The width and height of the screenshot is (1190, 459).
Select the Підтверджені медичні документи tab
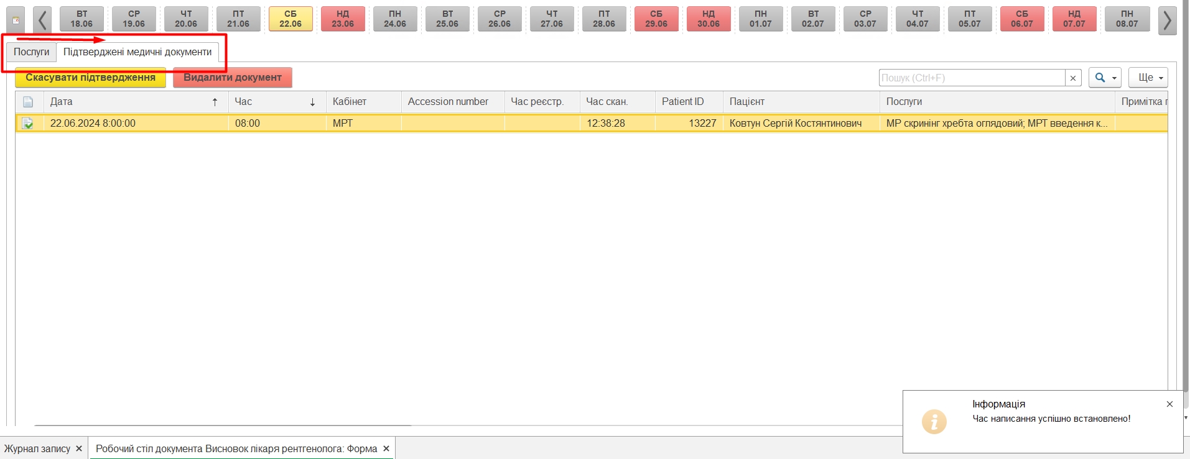[x=137, y=52]
